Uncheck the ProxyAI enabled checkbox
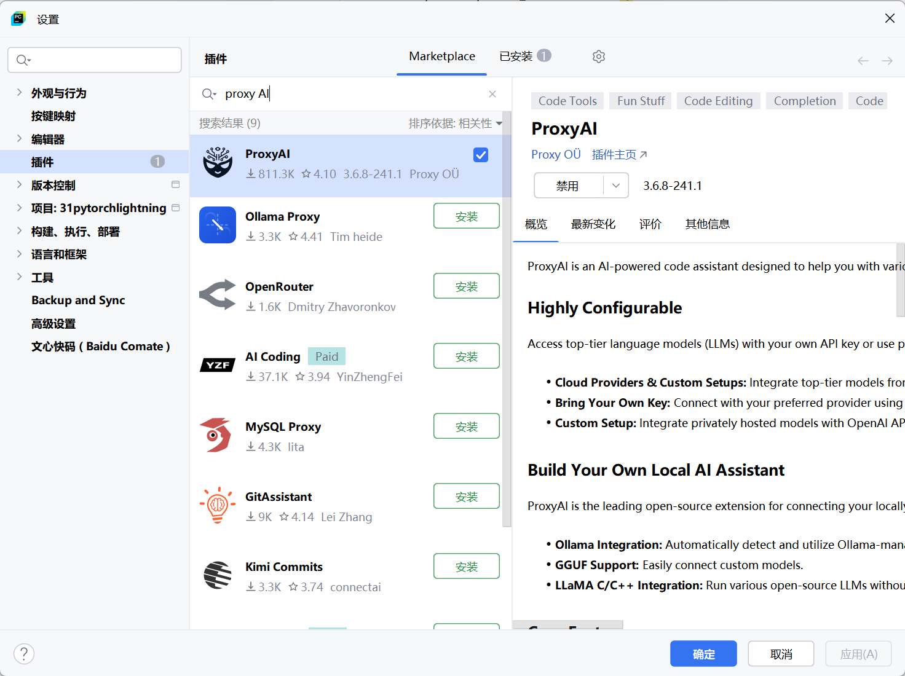 click(x=481, y=155)
